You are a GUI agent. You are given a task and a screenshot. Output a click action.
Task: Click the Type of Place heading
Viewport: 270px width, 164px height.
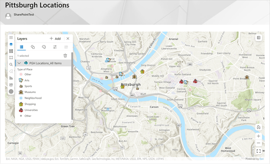click(x=25, y=69)
